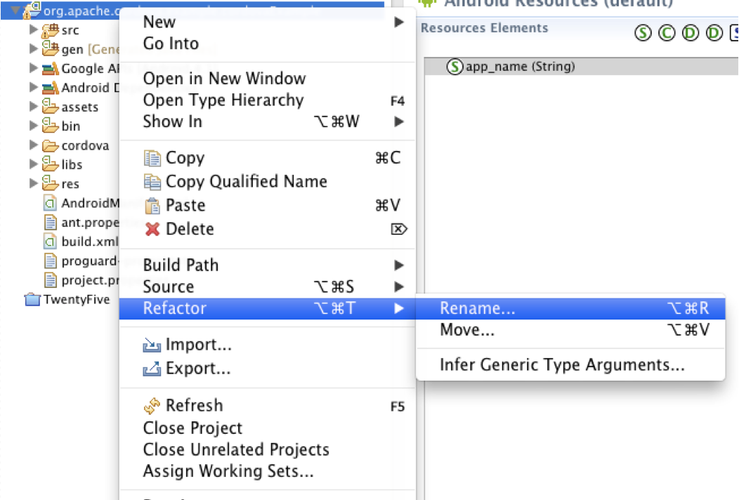Click the Add String (S) resource icon
Screen dimensions: 739x500
tap(642, 33)
